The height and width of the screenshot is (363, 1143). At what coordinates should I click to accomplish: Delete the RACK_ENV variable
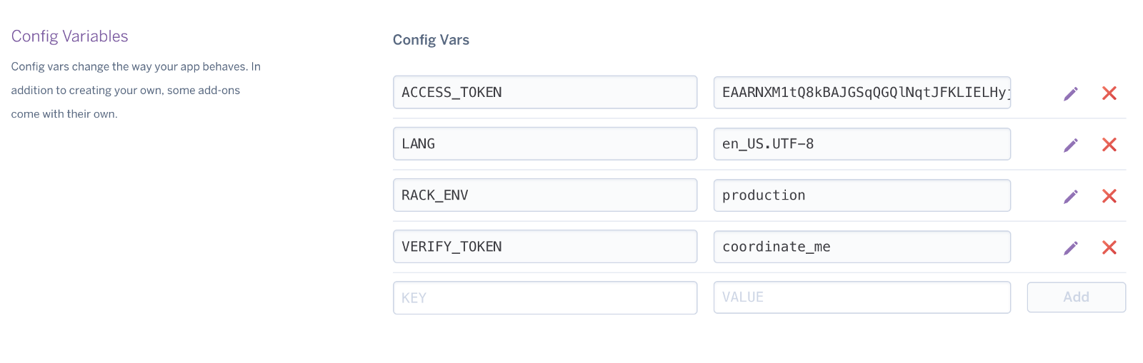[1109, 196]
